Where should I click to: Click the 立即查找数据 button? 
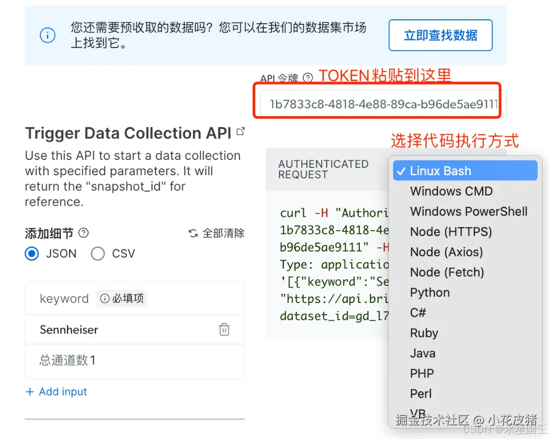(440, 35)
